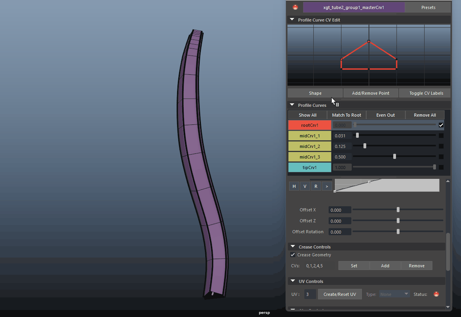Collapse the Profile Curve CV Edit section
Viewport: 461px width, 317px height.
(x=292, y=20)
